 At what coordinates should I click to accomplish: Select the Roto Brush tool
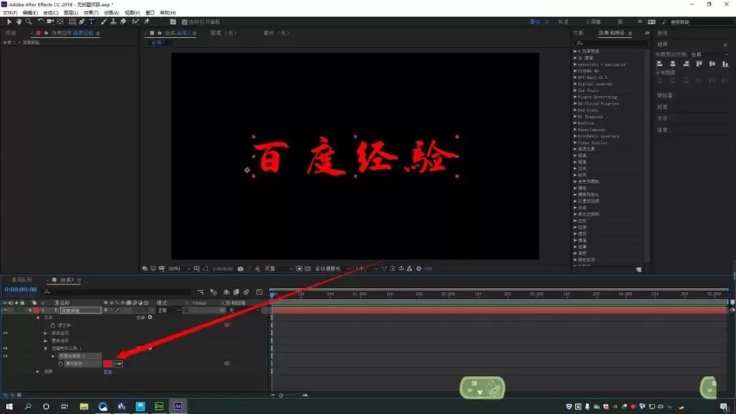point(135,22)
